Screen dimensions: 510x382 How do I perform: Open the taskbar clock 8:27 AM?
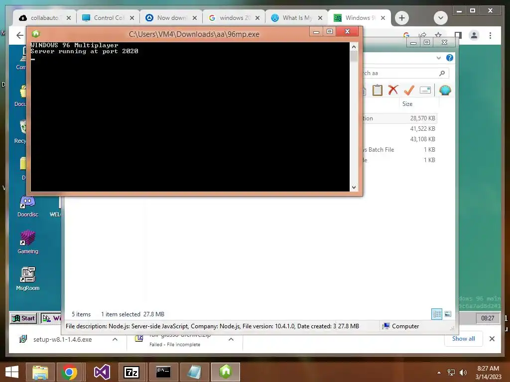point(488,373)
